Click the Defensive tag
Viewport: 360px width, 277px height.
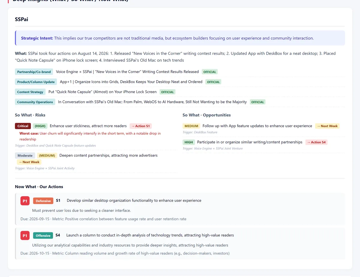pos(43,201)
